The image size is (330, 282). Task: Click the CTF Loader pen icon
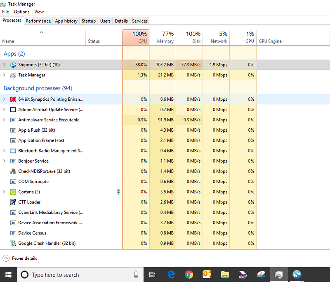click(13, 202)
